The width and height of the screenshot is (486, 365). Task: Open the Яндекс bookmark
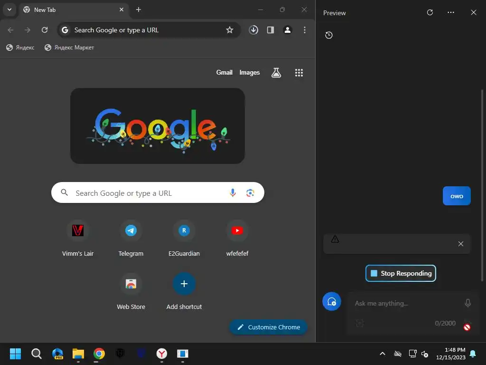click(20, 48)
